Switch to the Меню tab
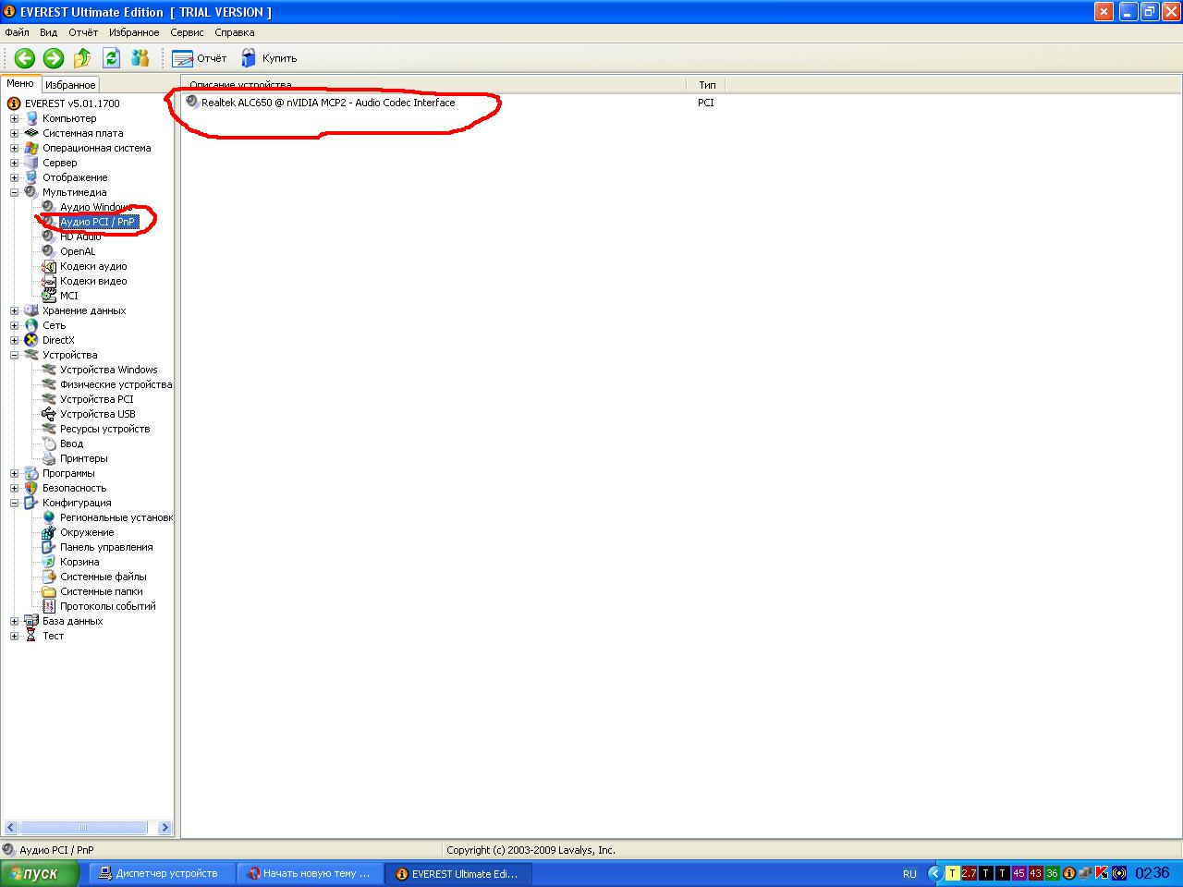The height and width of the screenshot is (887, 1183). (x=20, y=83)
